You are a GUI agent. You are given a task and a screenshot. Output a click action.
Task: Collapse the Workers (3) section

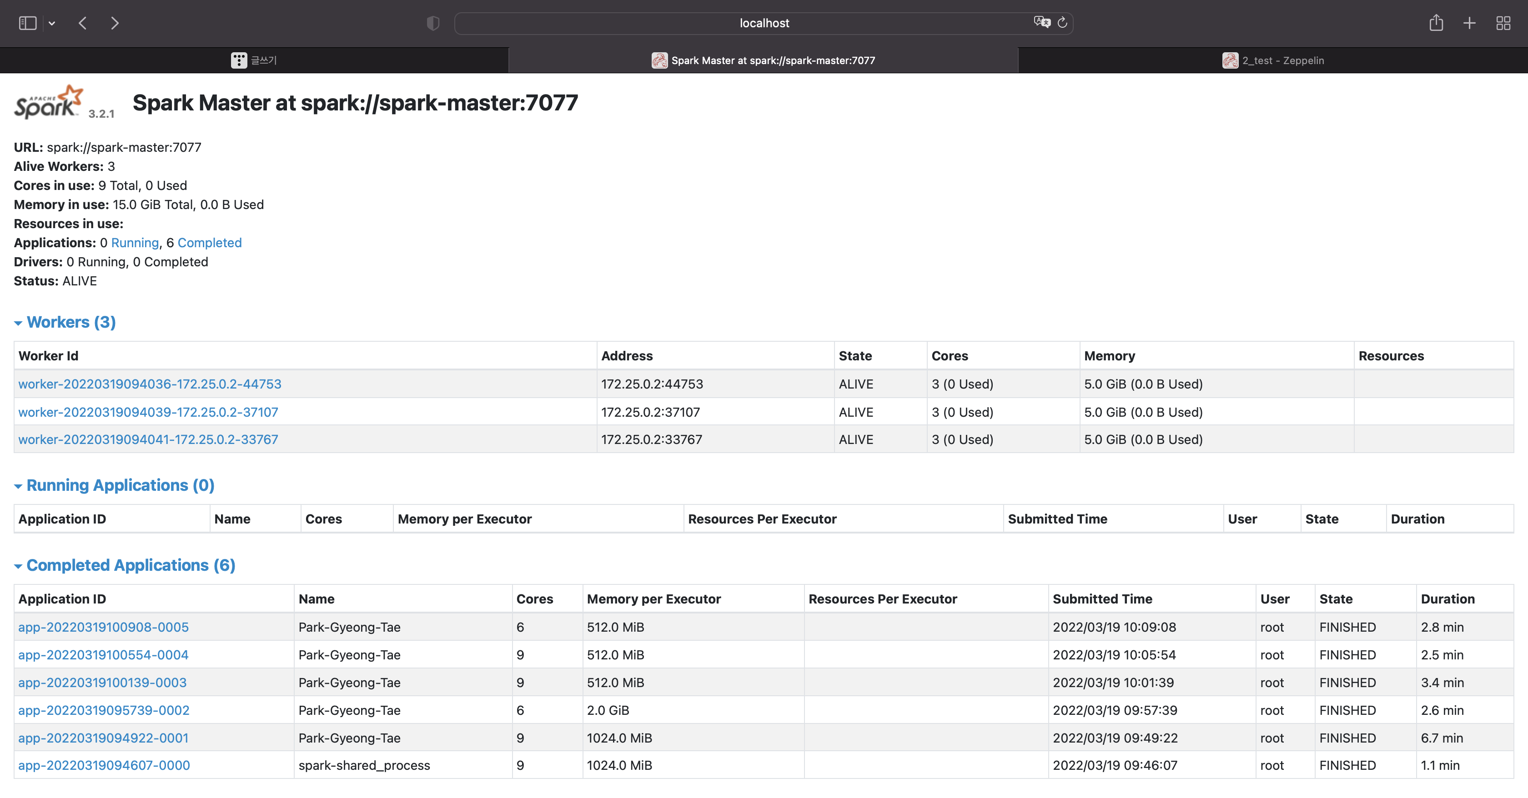point(65,322)
